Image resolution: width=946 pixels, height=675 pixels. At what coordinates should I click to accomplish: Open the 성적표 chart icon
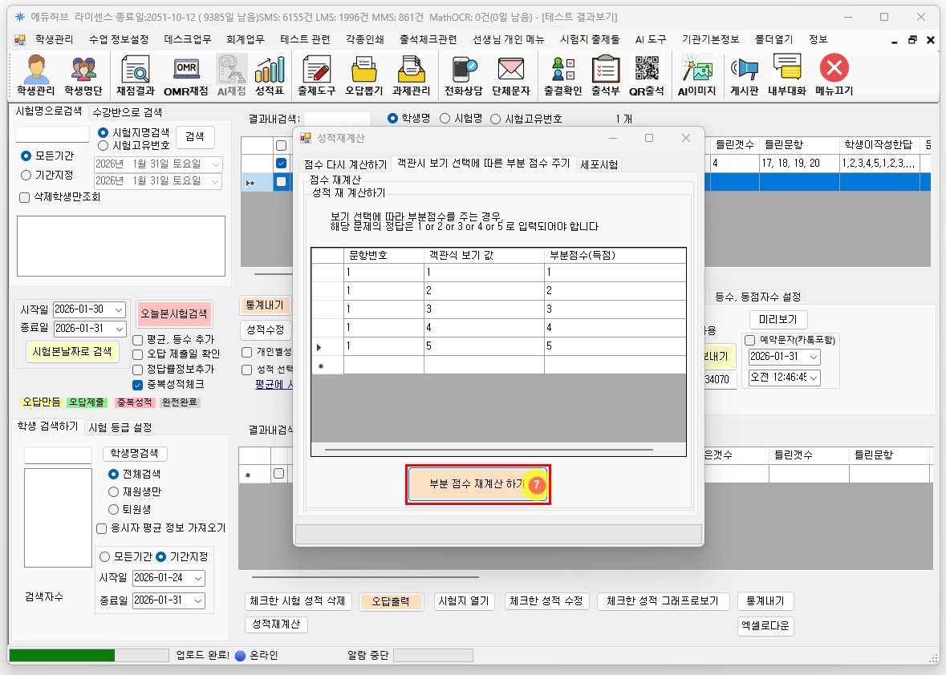270,76
